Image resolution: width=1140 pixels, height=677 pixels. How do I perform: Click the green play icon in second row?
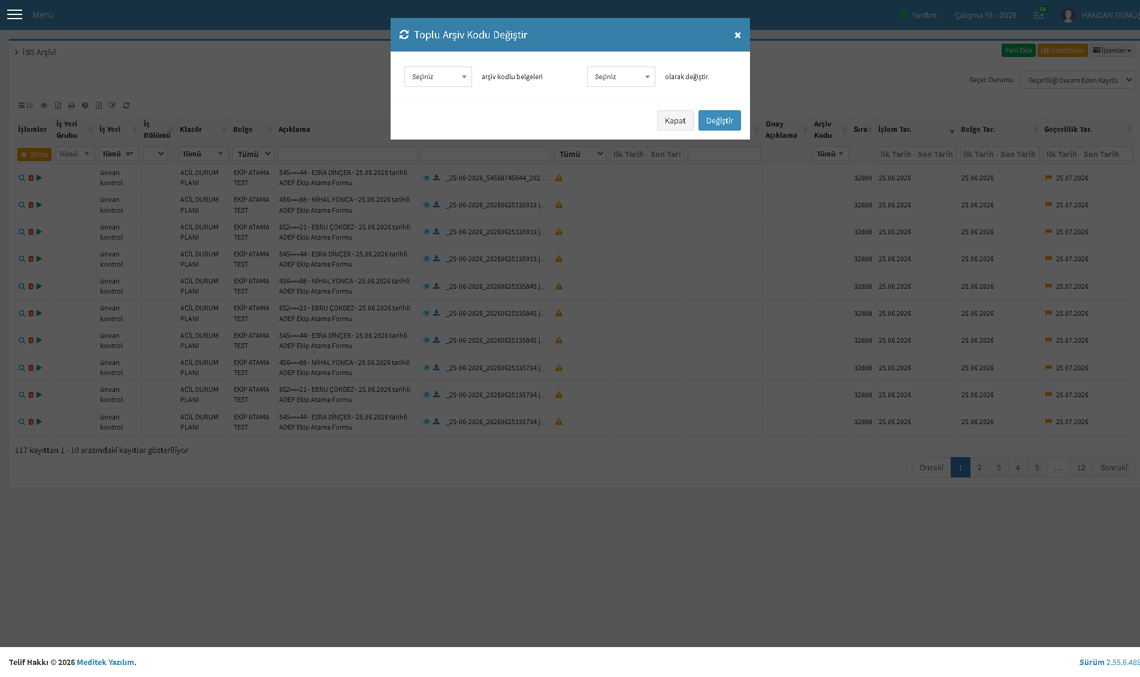pyautogui.click(x=39, y=205)
